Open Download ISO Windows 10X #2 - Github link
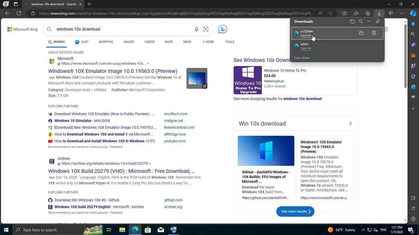The height and width of the screenshot is (235, 419). (x=87, y=200)
